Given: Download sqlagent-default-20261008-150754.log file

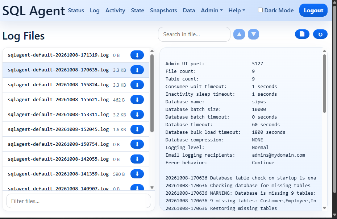Looking at the screenshot, I should tap(137, 144).
